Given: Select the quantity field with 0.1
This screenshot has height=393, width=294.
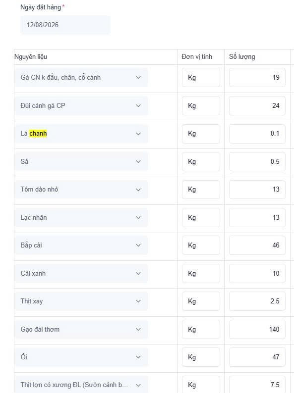Looking at the screenshot, I should coord(257,134).
